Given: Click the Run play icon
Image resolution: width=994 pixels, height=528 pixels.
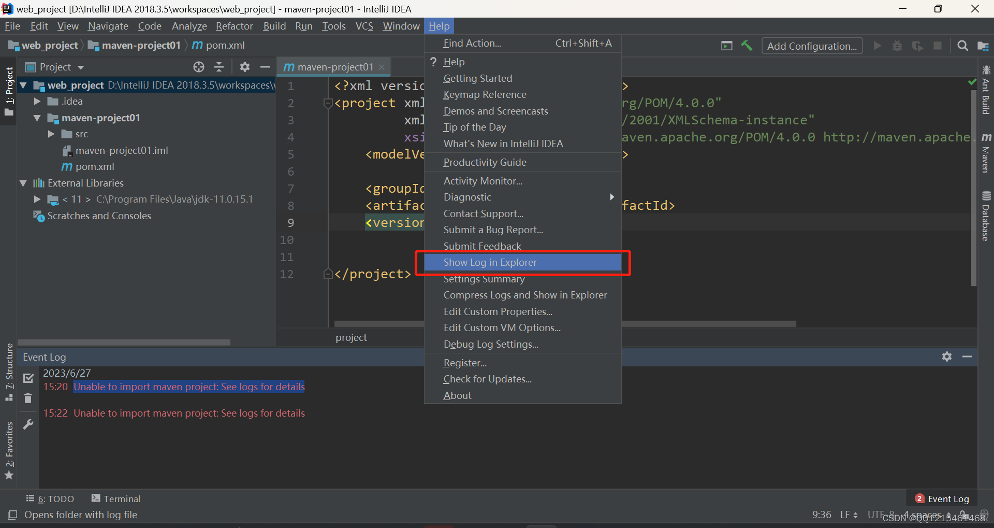Looking at the screenshot, I should click(877, 46).
